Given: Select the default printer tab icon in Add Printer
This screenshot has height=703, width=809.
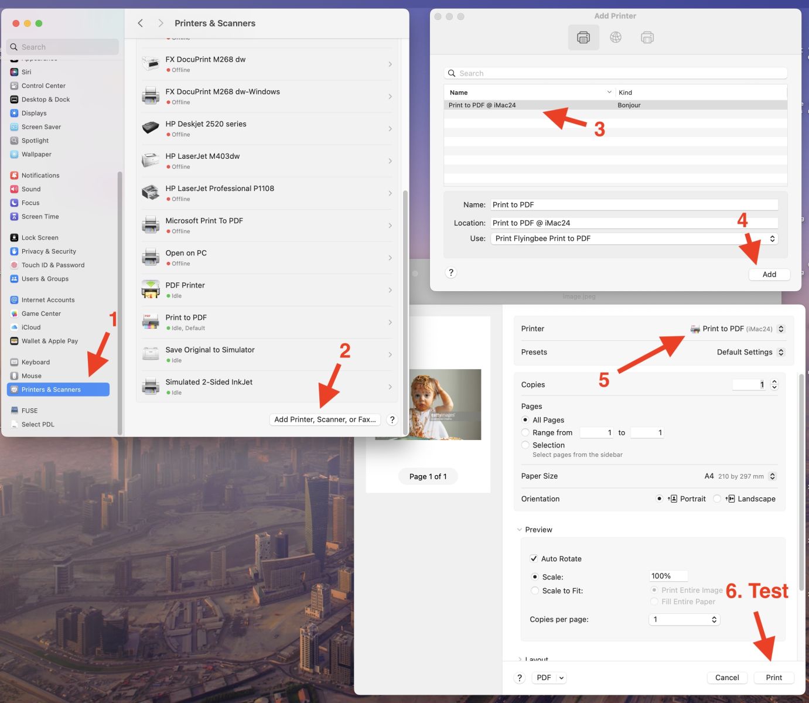Looking at the screenshot, I should 583,37.
